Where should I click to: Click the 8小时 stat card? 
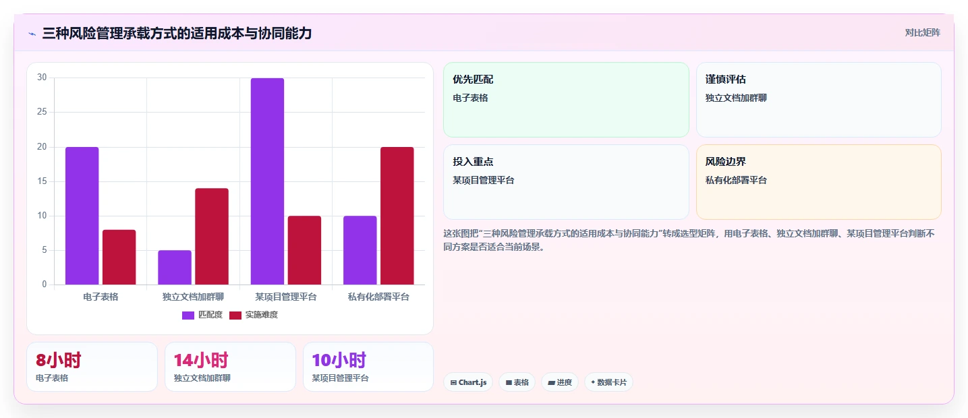tap(92, 367)
